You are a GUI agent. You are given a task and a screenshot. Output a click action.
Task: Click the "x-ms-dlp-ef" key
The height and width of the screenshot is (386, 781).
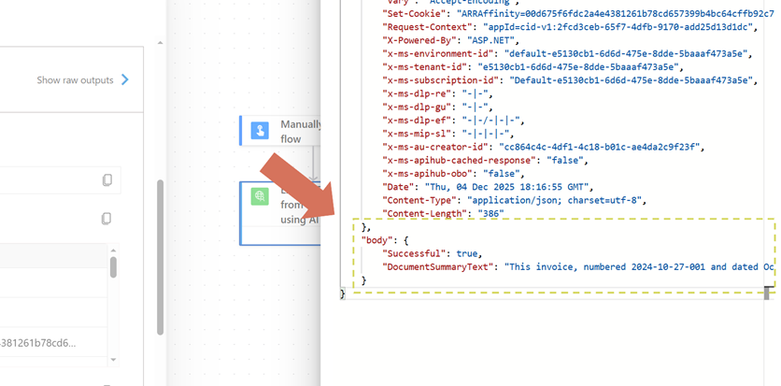coord(418,121)
